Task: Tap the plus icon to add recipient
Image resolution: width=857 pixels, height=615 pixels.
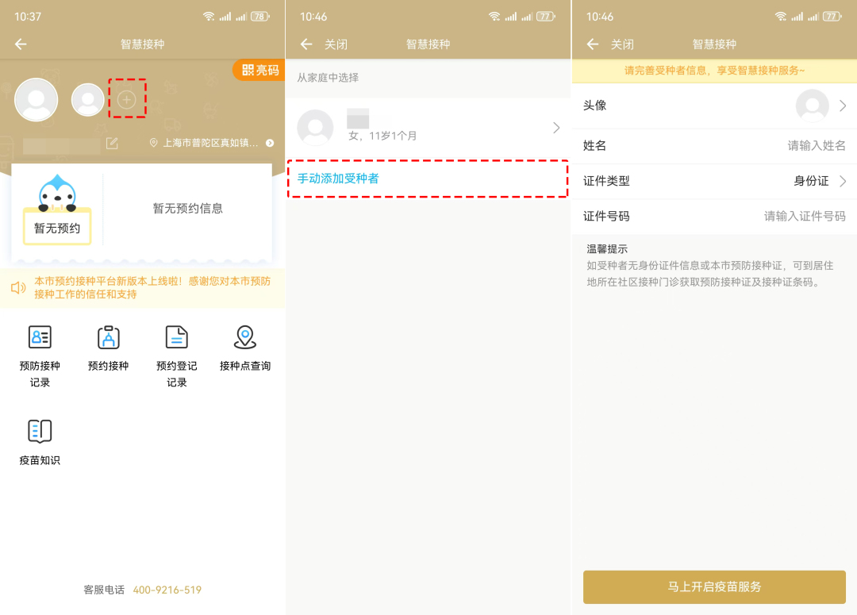Action: (x=127, y=99)
